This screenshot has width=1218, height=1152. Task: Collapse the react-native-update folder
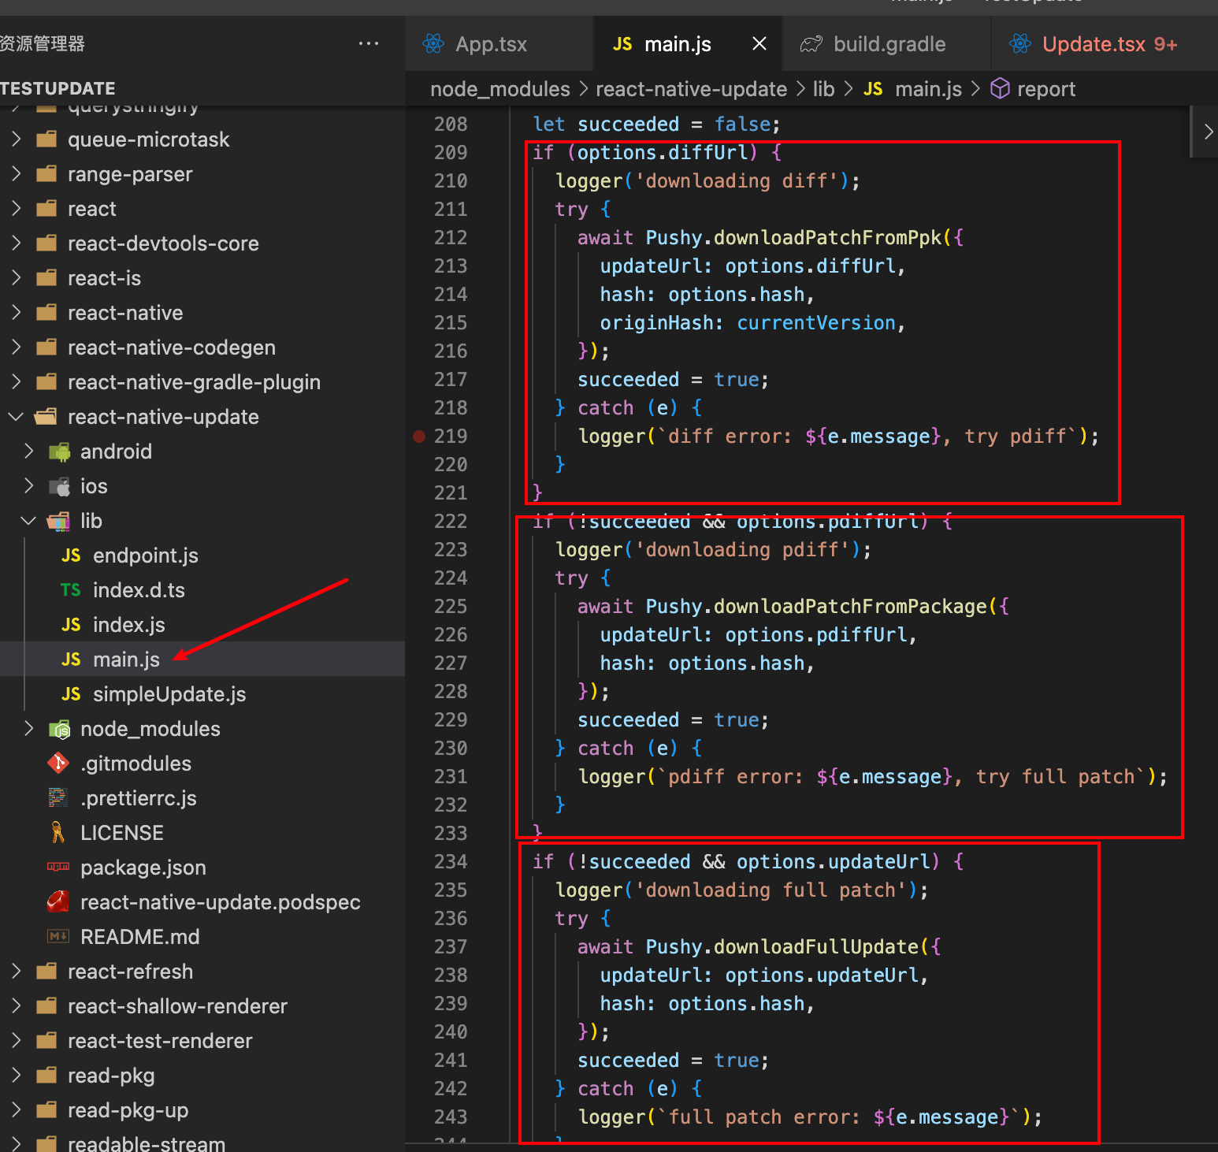(x=17, y=417)
